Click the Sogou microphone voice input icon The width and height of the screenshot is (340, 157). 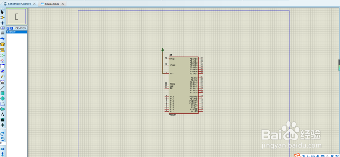(318, 156)
